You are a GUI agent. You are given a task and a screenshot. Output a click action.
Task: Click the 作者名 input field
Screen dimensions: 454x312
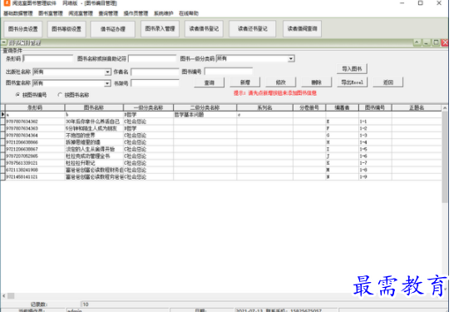coord(155,72)
